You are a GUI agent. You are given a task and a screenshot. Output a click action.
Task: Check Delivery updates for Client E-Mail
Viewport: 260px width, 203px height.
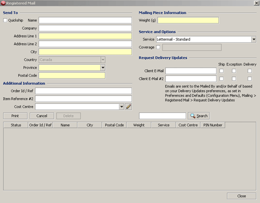pos(250,71)
